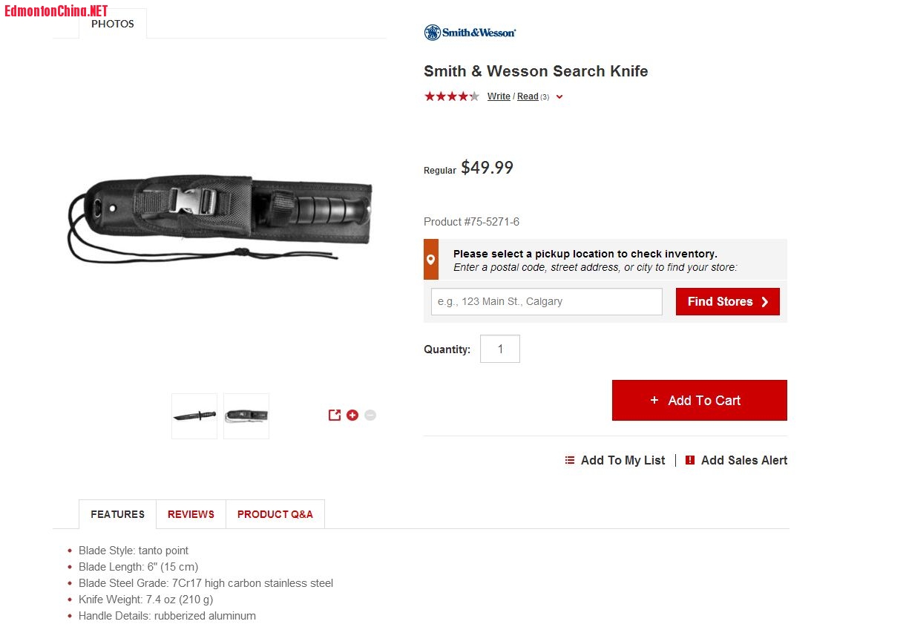Image resolution: width=906 pixels, height=627 pixels.
Task: Click the red exclamation Sales Alert icon
Action: tap(690, 460)
